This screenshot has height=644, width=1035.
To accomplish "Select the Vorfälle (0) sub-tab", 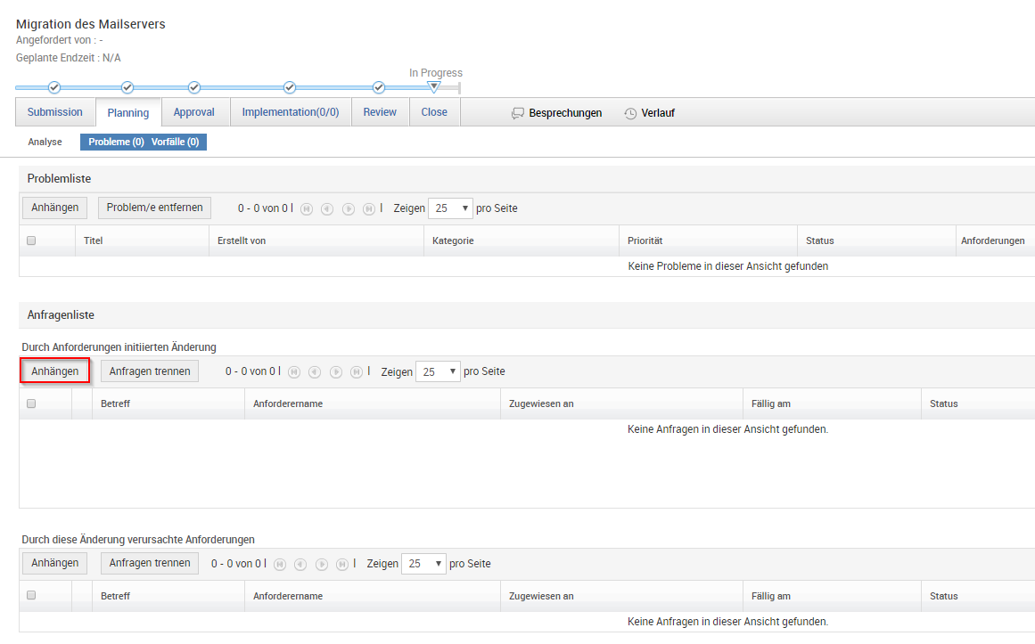I will [x=175, y=142].
